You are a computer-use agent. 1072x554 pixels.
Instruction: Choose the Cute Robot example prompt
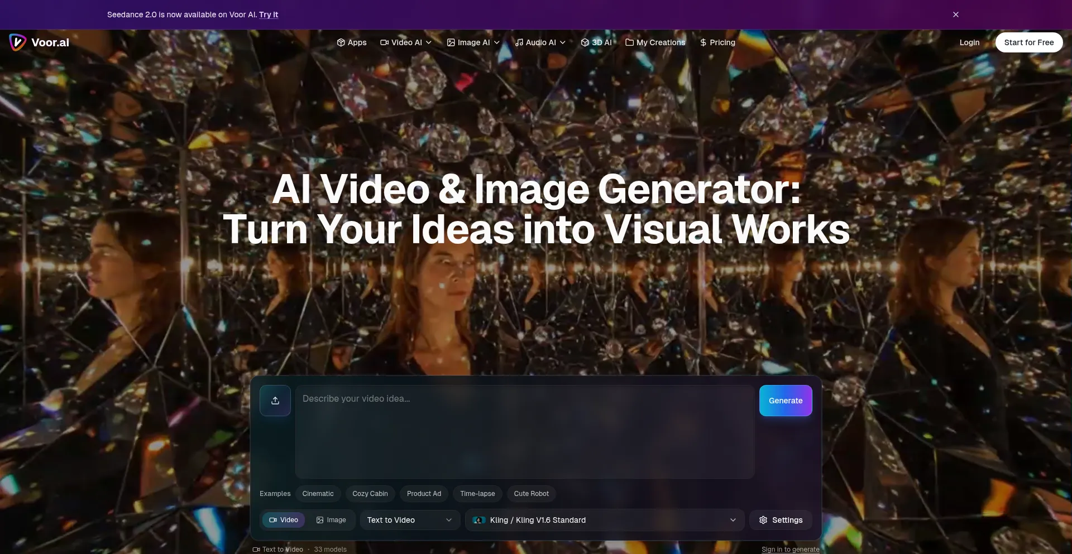click(x=532, y=494)
